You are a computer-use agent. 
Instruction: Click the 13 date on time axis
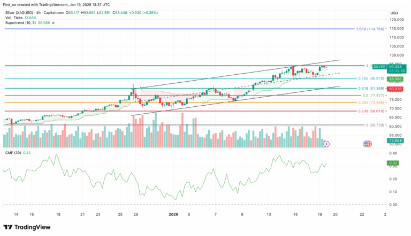click(x=269, y=214)
